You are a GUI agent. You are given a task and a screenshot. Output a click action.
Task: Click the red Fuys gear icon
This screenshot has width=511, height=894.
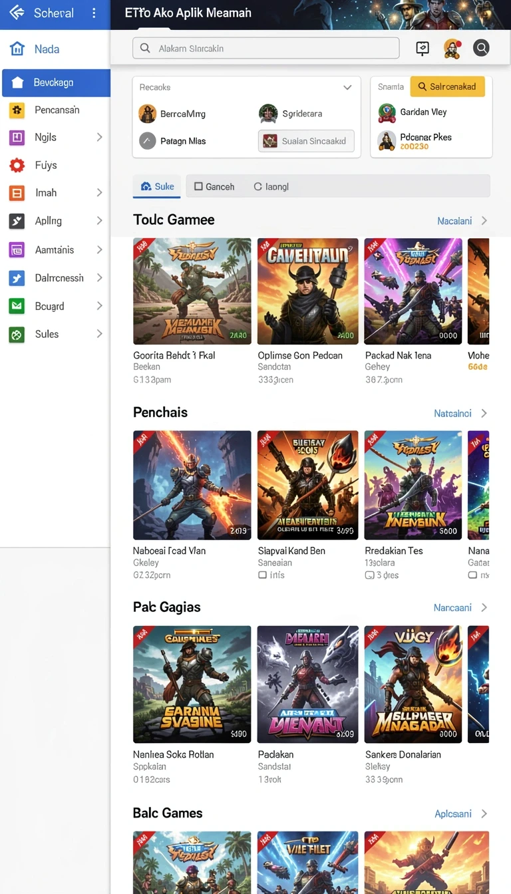(17, 165)
